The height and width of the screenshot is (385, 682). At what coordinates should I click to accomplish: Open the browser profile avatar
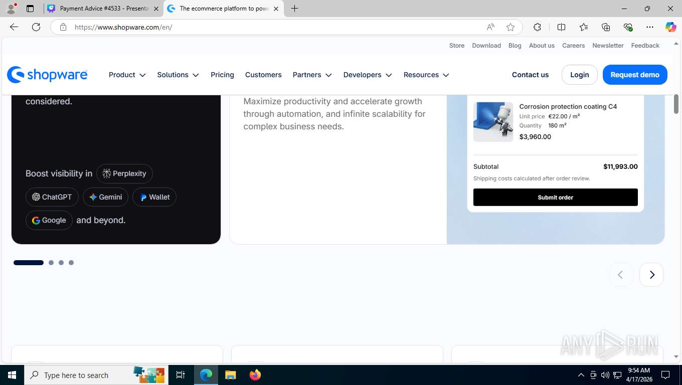(x=11, y=9)
